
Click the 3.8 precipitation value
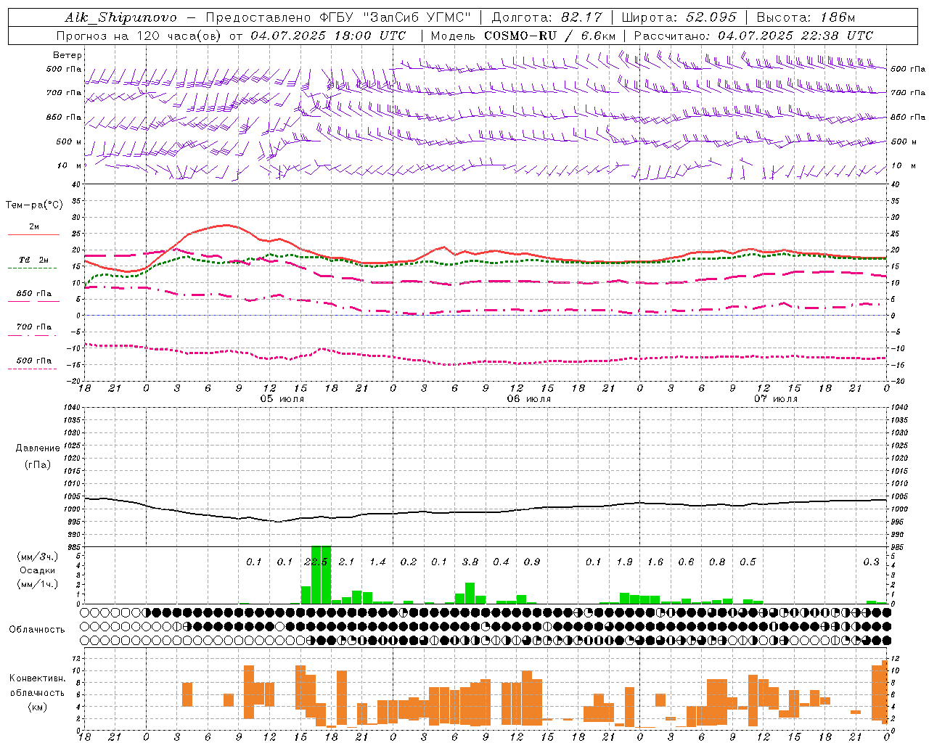coord(470,562)
